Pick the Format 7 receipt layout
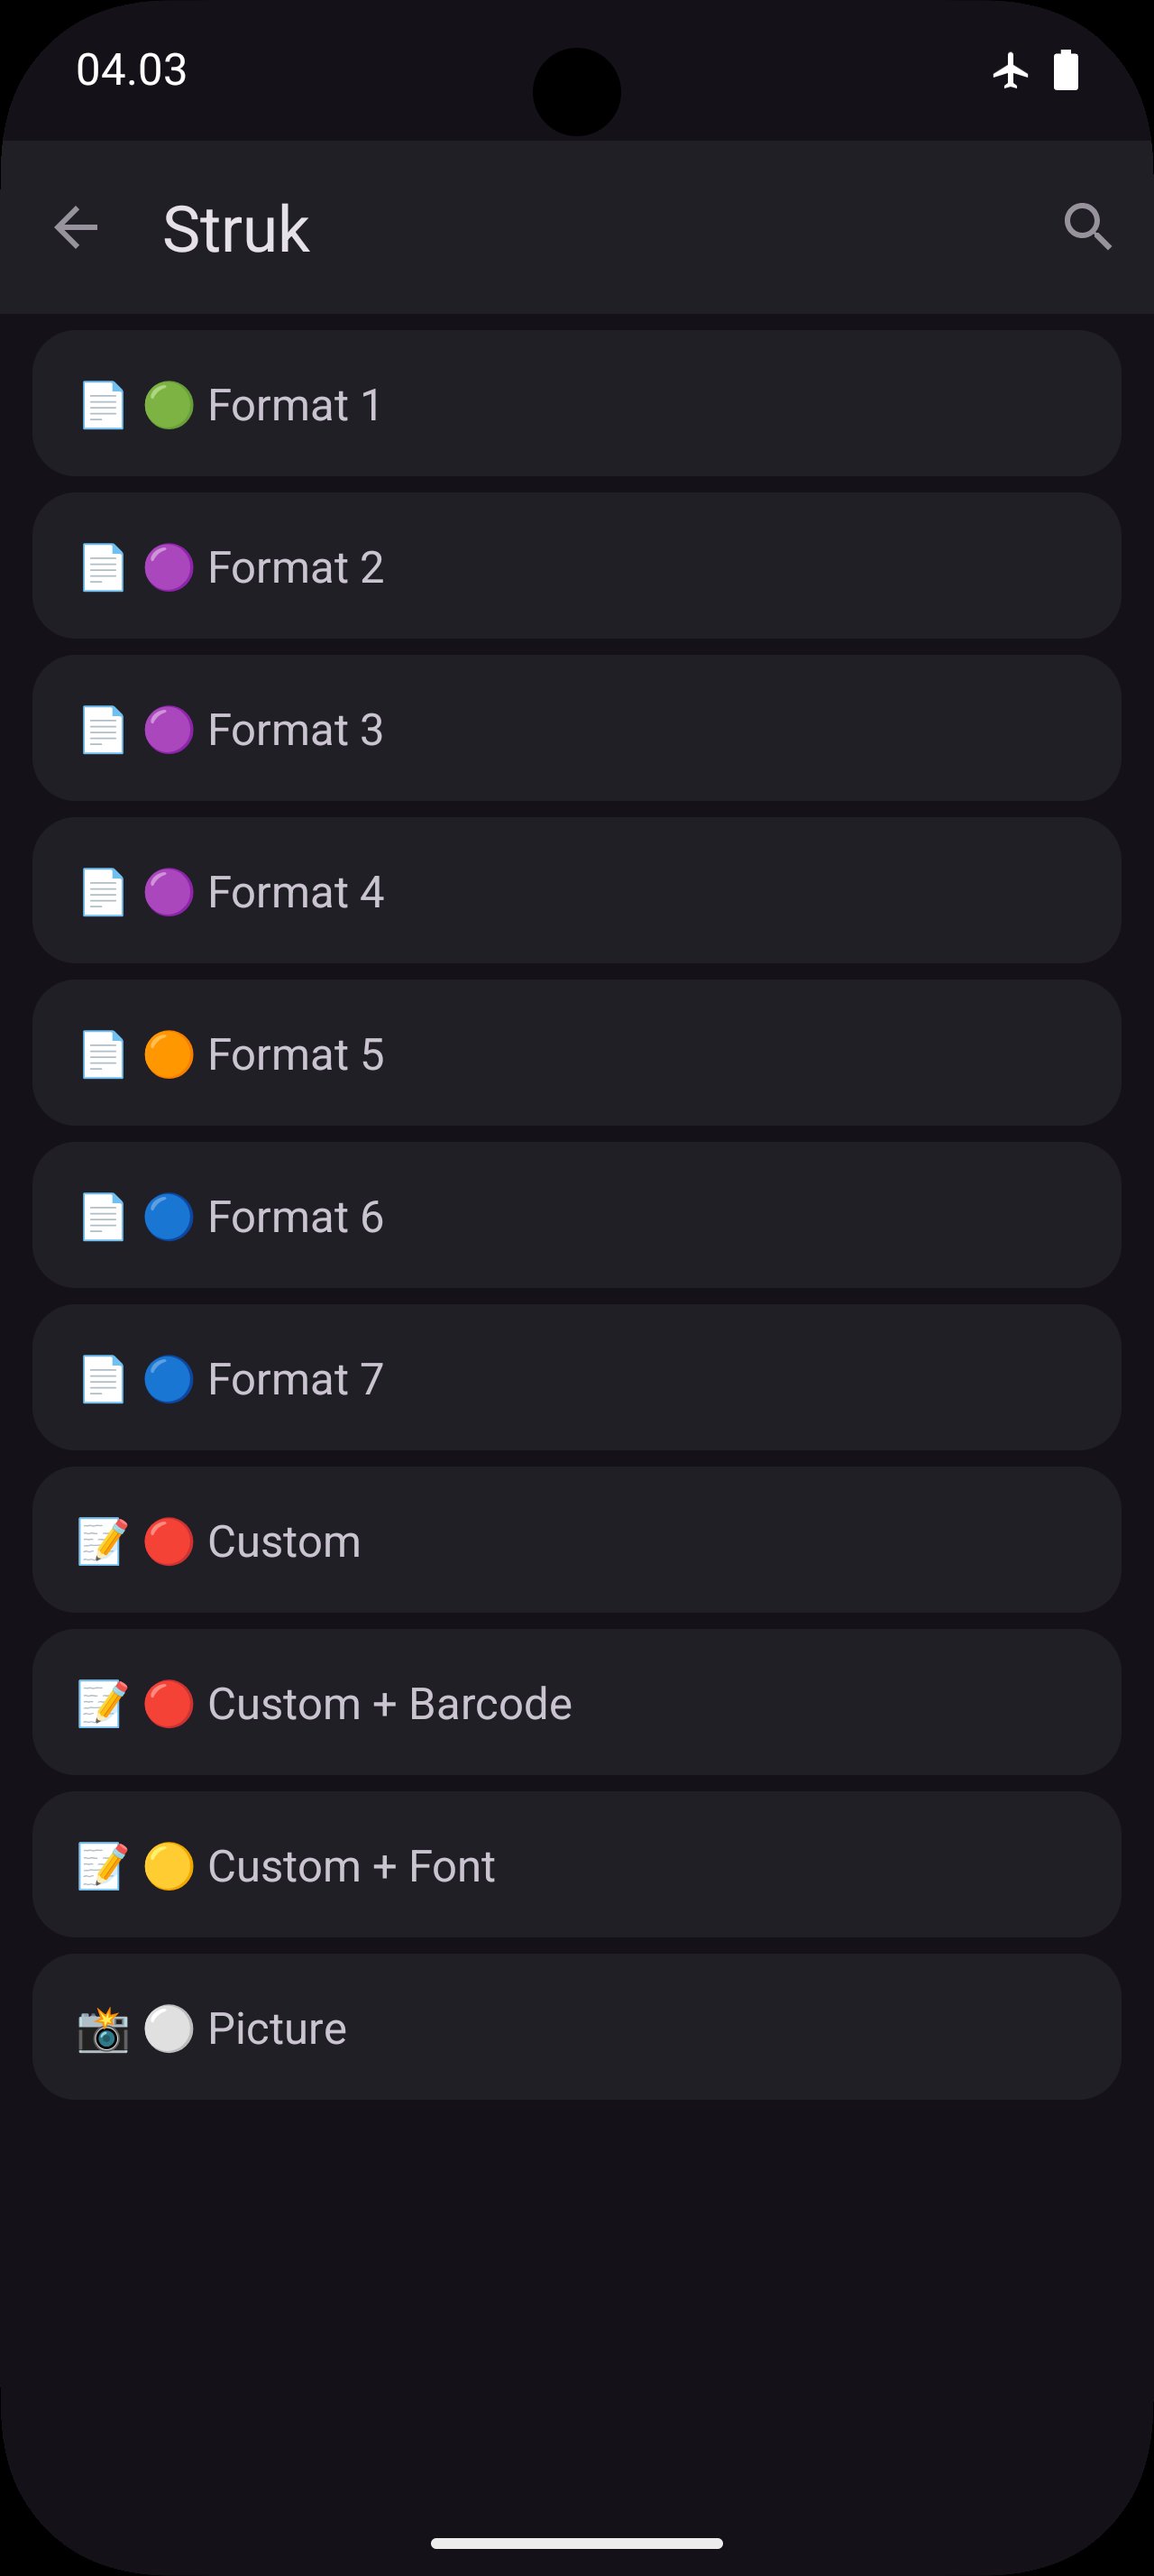Screen dimensions: 1154x2576 (576, 1379)
